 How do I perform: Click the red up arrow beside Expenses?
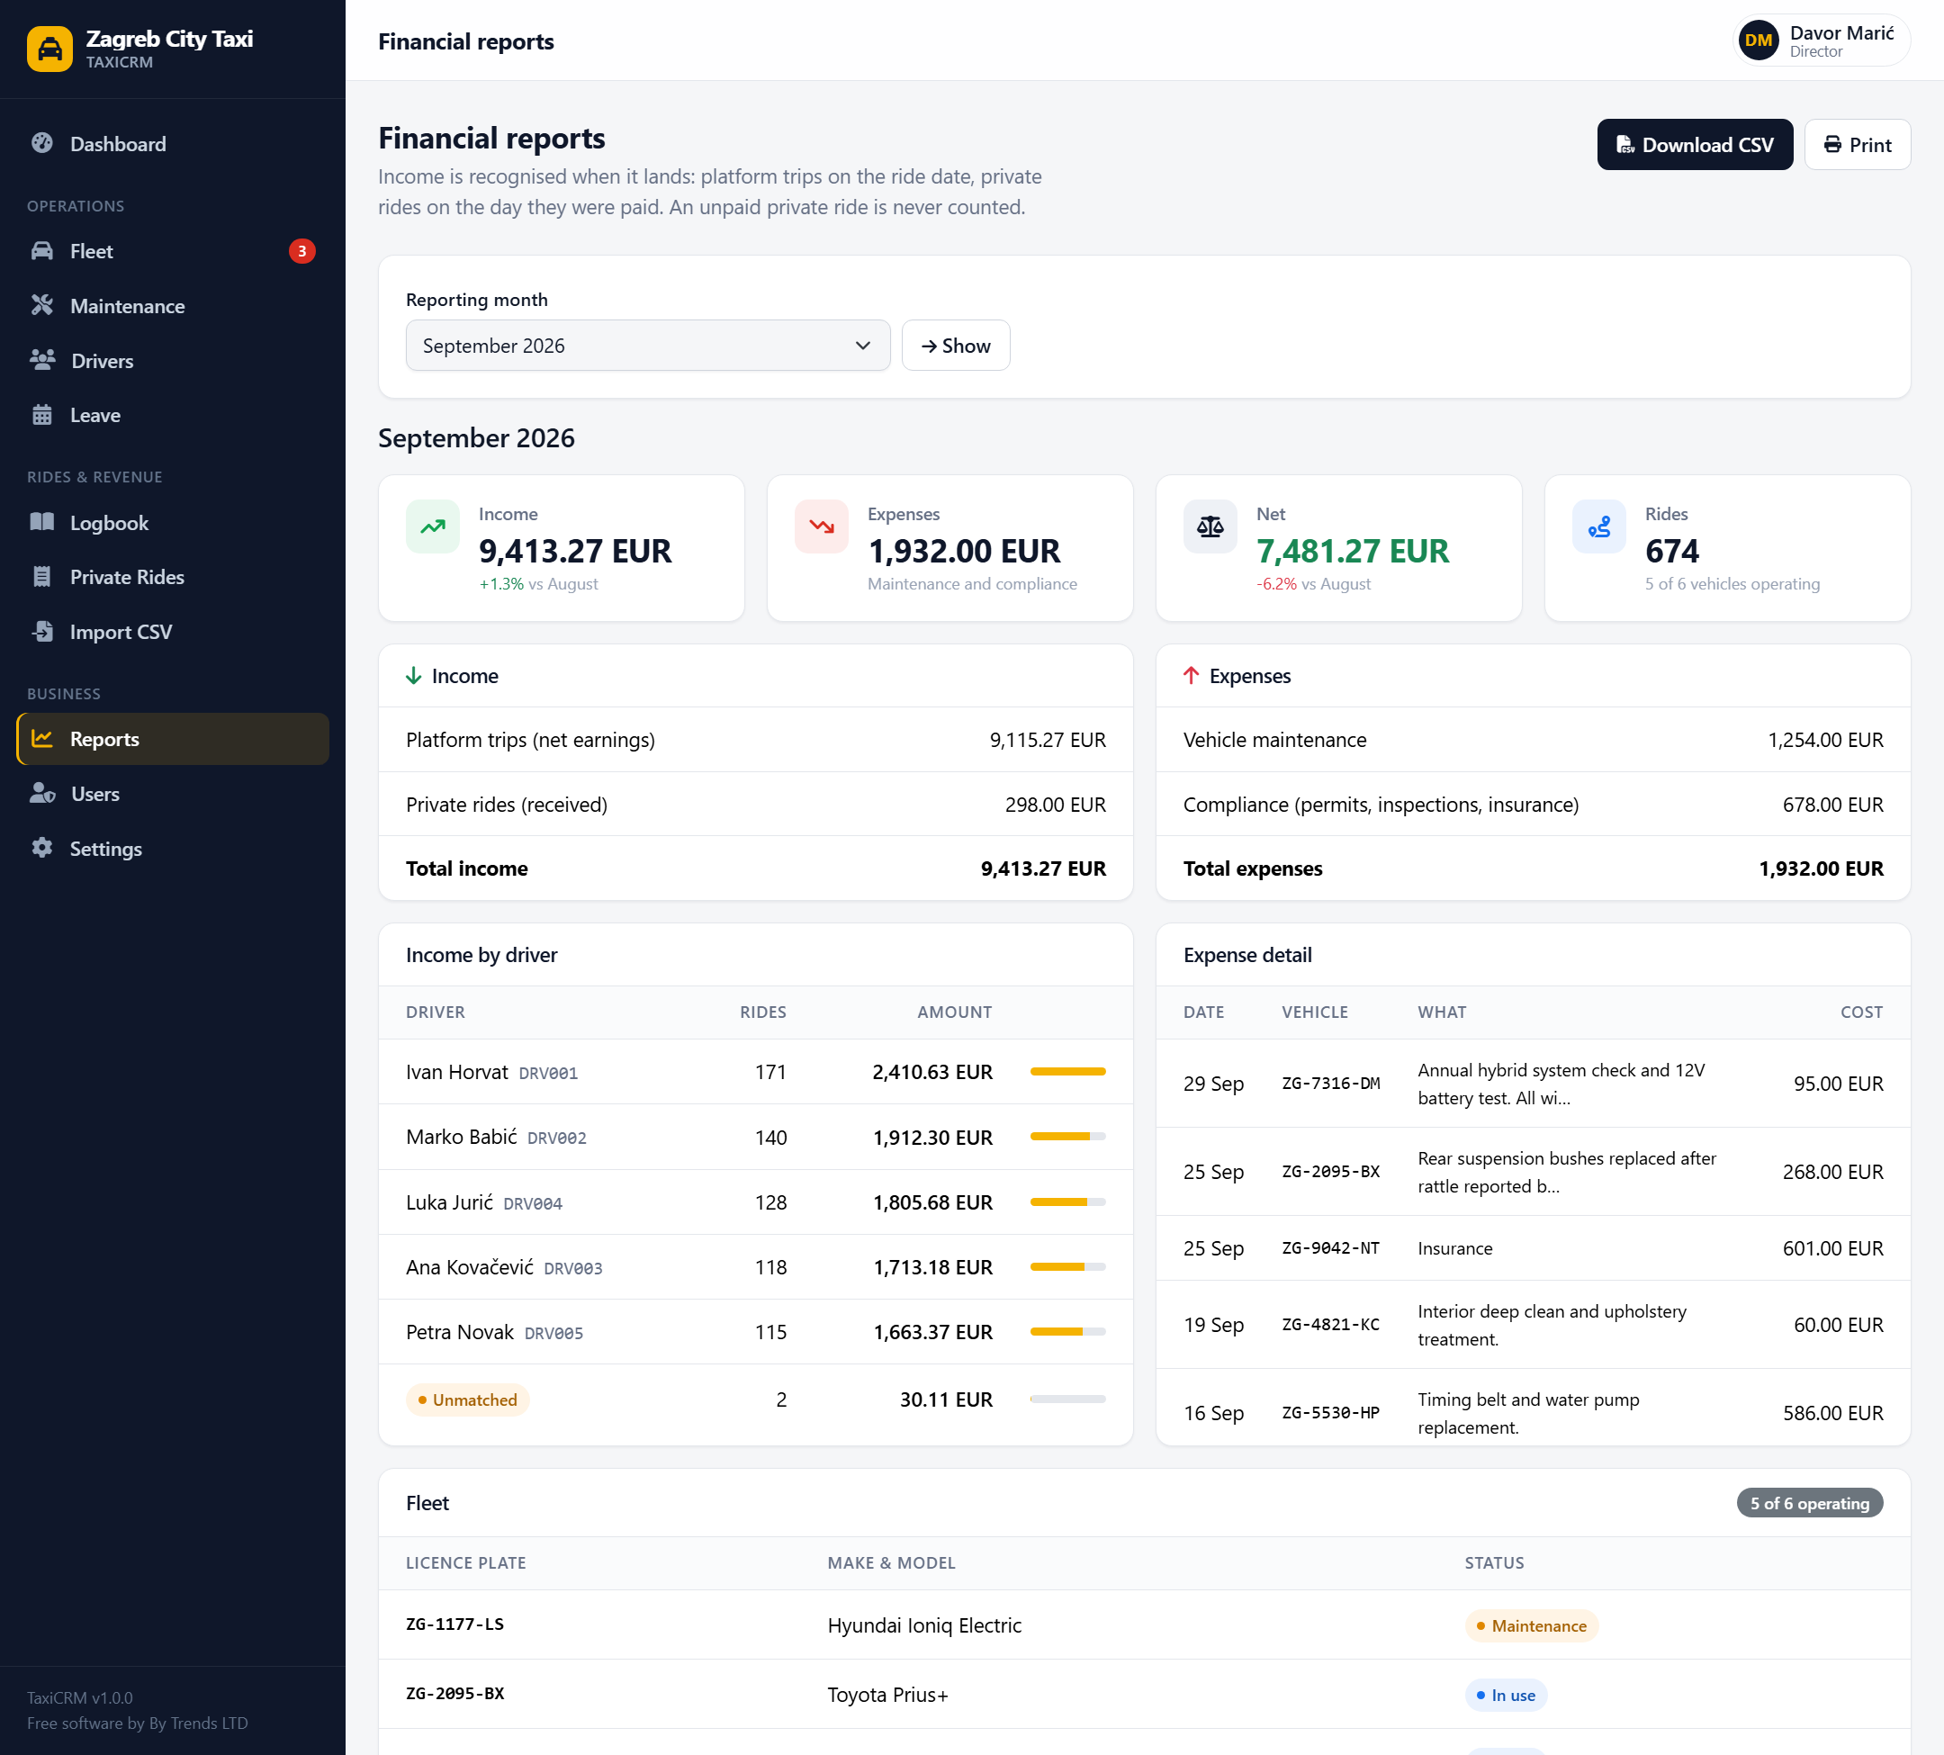pos(1191,676)
